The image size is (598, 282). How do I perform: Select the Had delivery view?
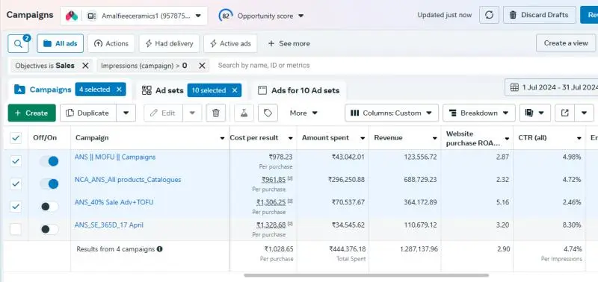coord(169,43)
